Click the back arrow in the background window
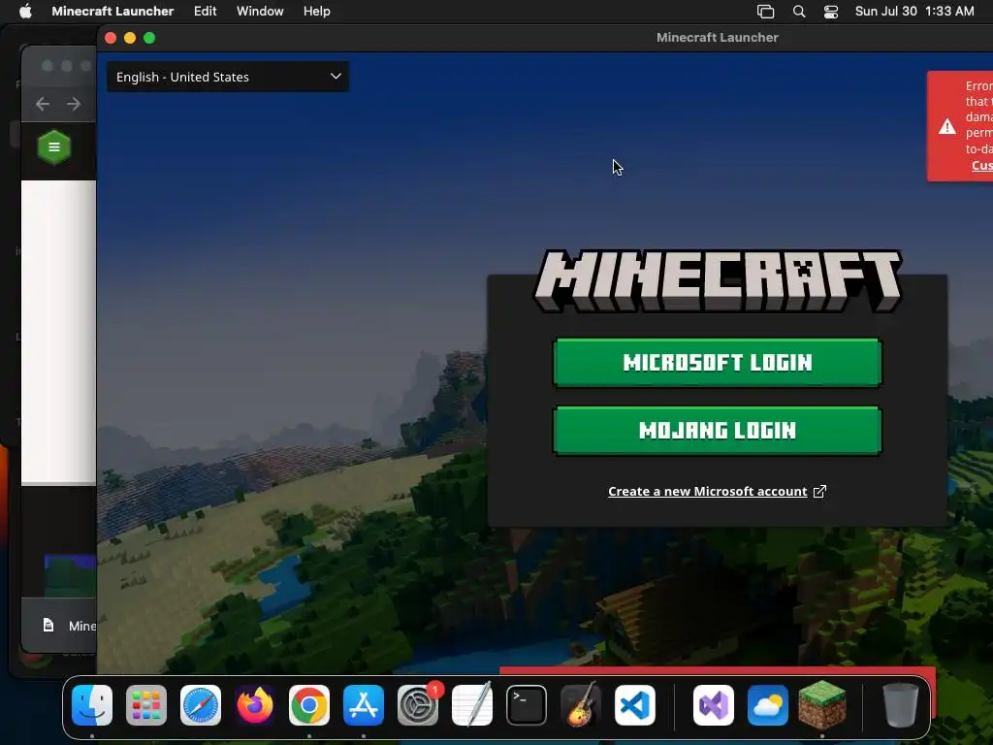Viewport: 993px width, 745px height. pyautogui.click(x=43, y=103)
